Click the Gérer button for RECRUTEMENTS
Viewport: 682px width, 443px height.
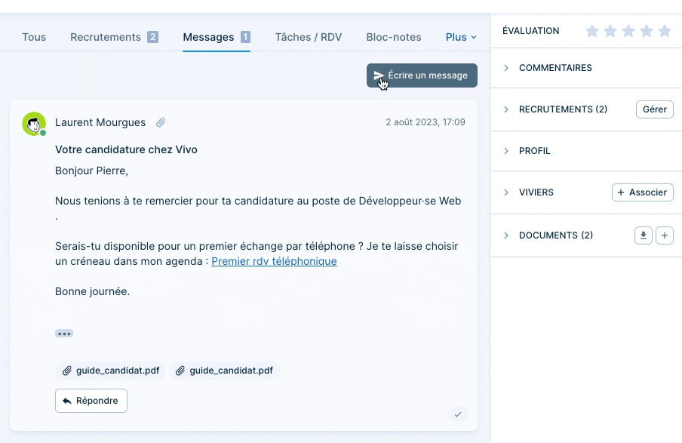(x=654, y=109)
